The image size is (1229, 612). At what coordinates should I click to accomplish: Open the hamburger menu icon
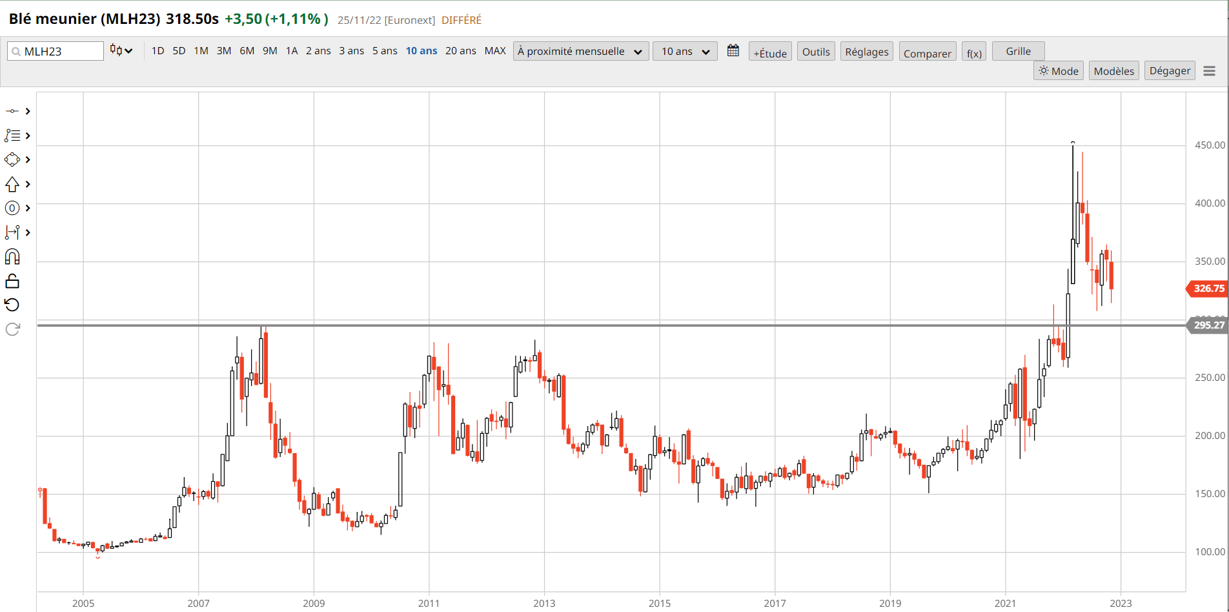(1209, 71)
